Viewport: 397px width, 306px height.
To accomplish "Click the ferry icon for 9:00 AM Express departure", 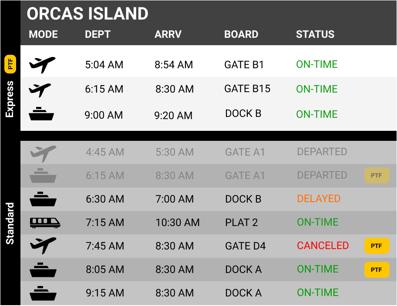I will 41,113.
